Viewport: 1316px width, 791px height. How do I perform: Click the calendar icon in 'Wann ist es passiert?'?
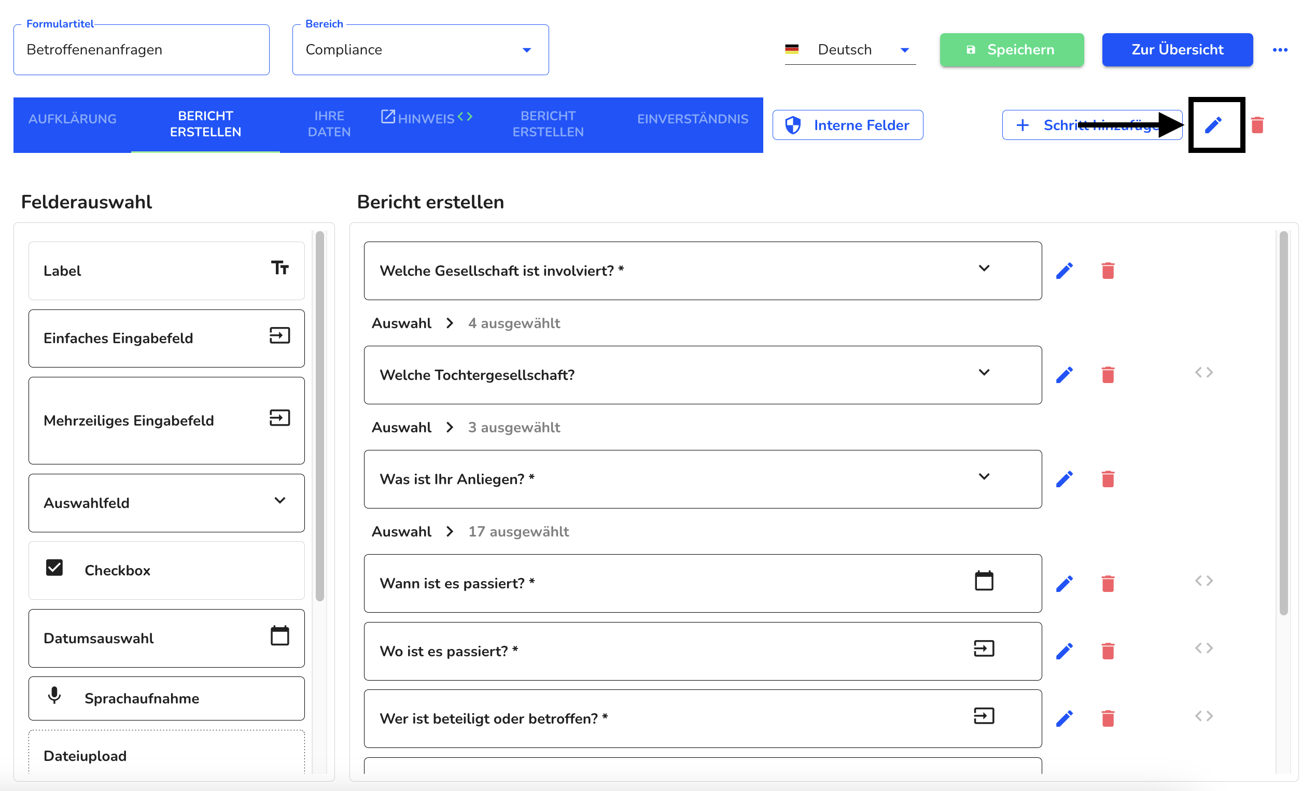coord(984,581)
